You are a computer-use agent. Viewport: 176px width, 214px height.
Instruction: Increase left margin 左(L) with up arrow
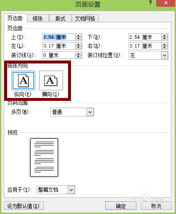(79, 45)
